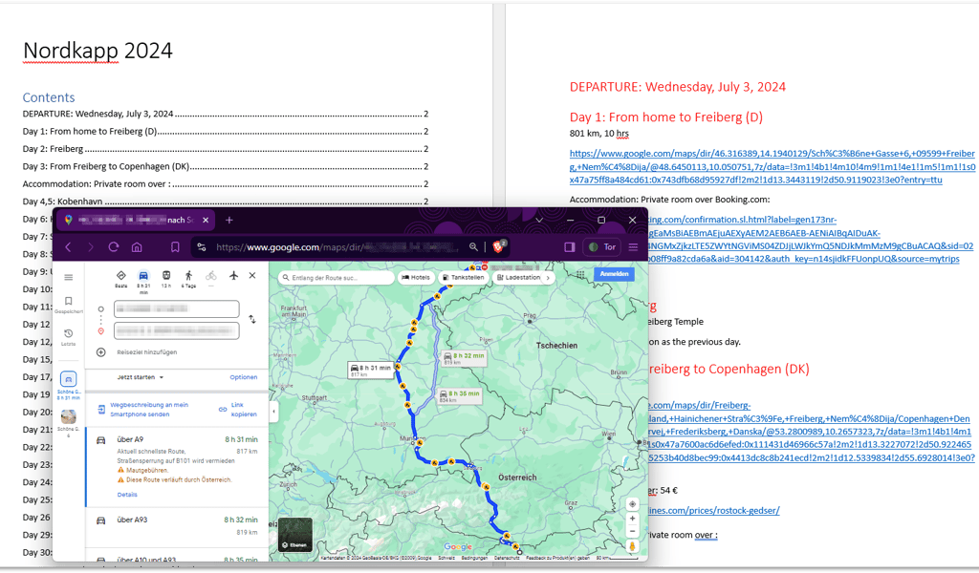Bookmark this page in the browser toolbar
The width and height of the screenshot is (979, 573).
pyautogui.click(x=175, y=247)
